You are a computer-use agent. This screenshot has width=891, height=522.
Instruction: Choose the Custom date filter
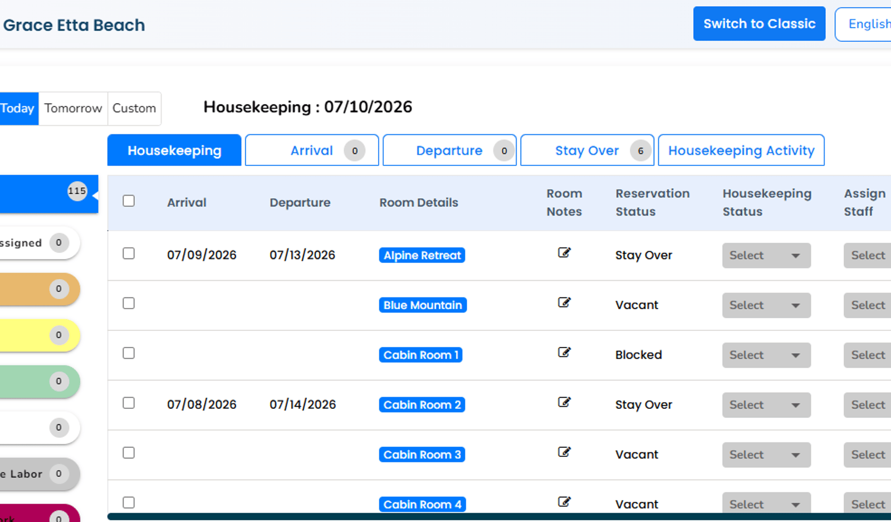tap(134, 109)
